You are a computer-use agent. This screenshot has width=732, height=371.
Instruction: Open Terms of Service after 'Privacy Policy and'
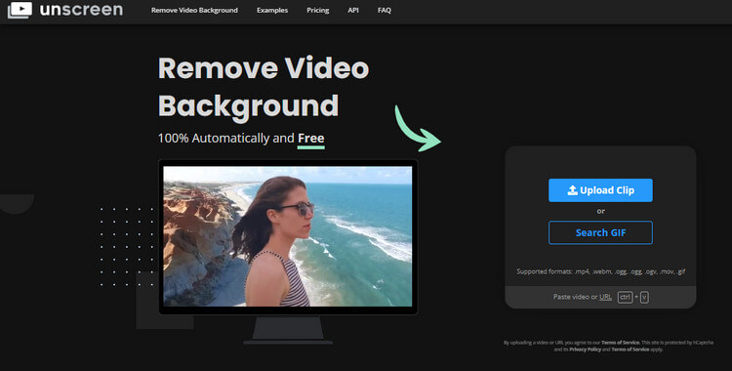(x=630, y=350)
